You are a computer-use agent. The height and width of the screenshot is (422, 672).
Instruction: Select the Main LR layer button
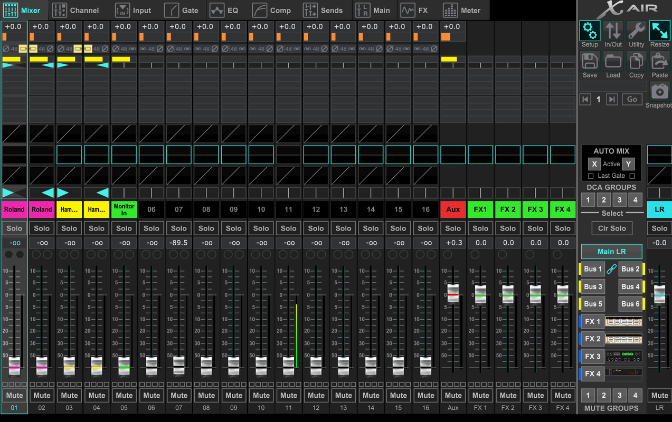(x=612, y=252)
